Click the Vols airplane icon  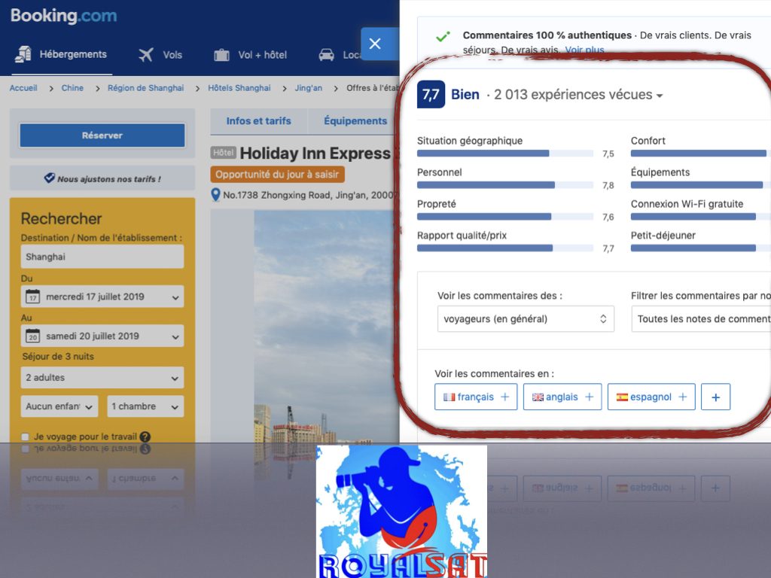coord(146,55)
